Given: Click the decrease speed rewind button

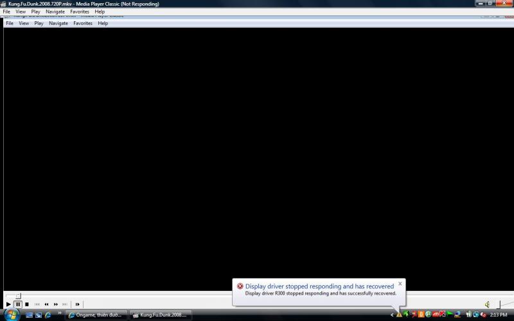Looking at the screenshot, I should point(46,304).
